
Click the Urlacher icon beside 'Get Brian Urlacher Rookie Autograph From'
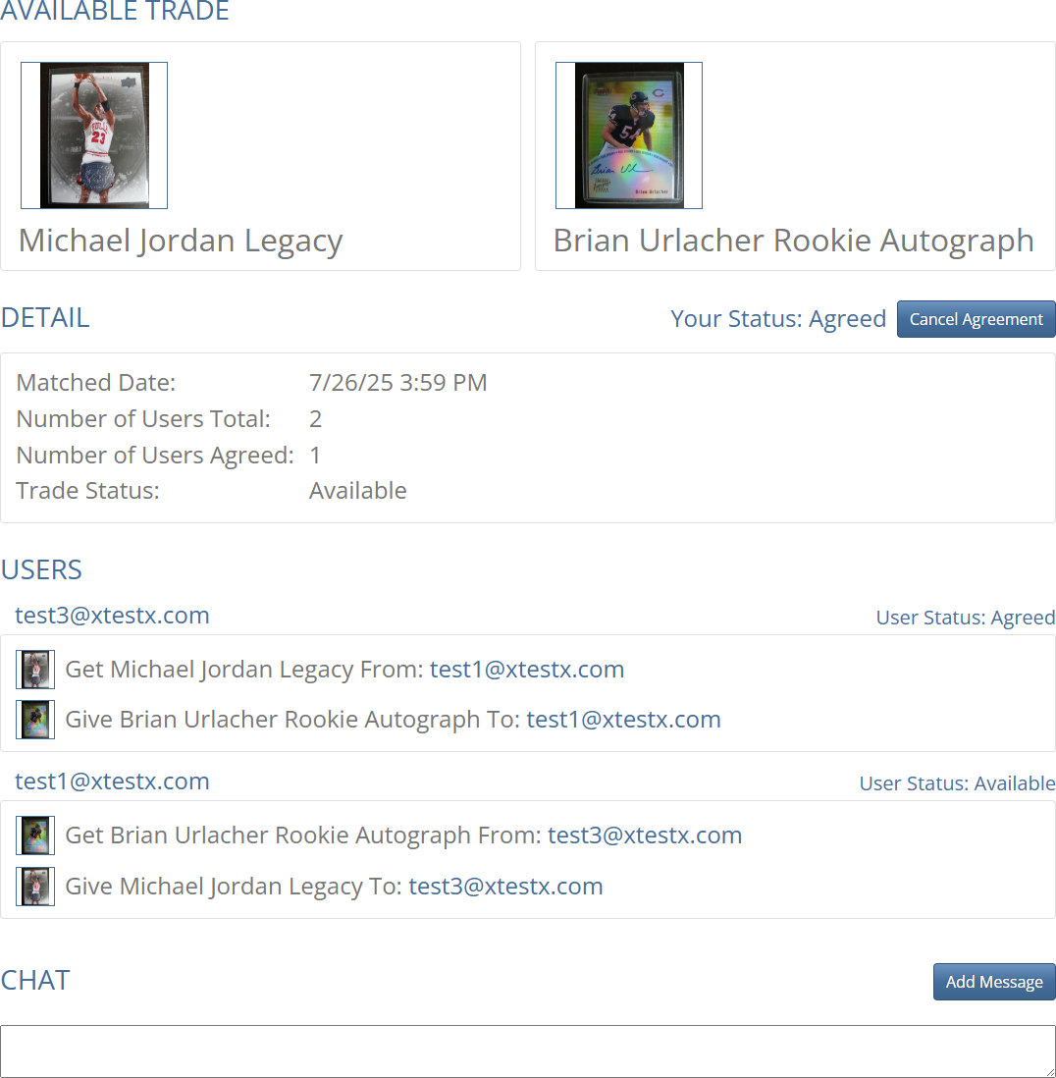click(35, 835)
